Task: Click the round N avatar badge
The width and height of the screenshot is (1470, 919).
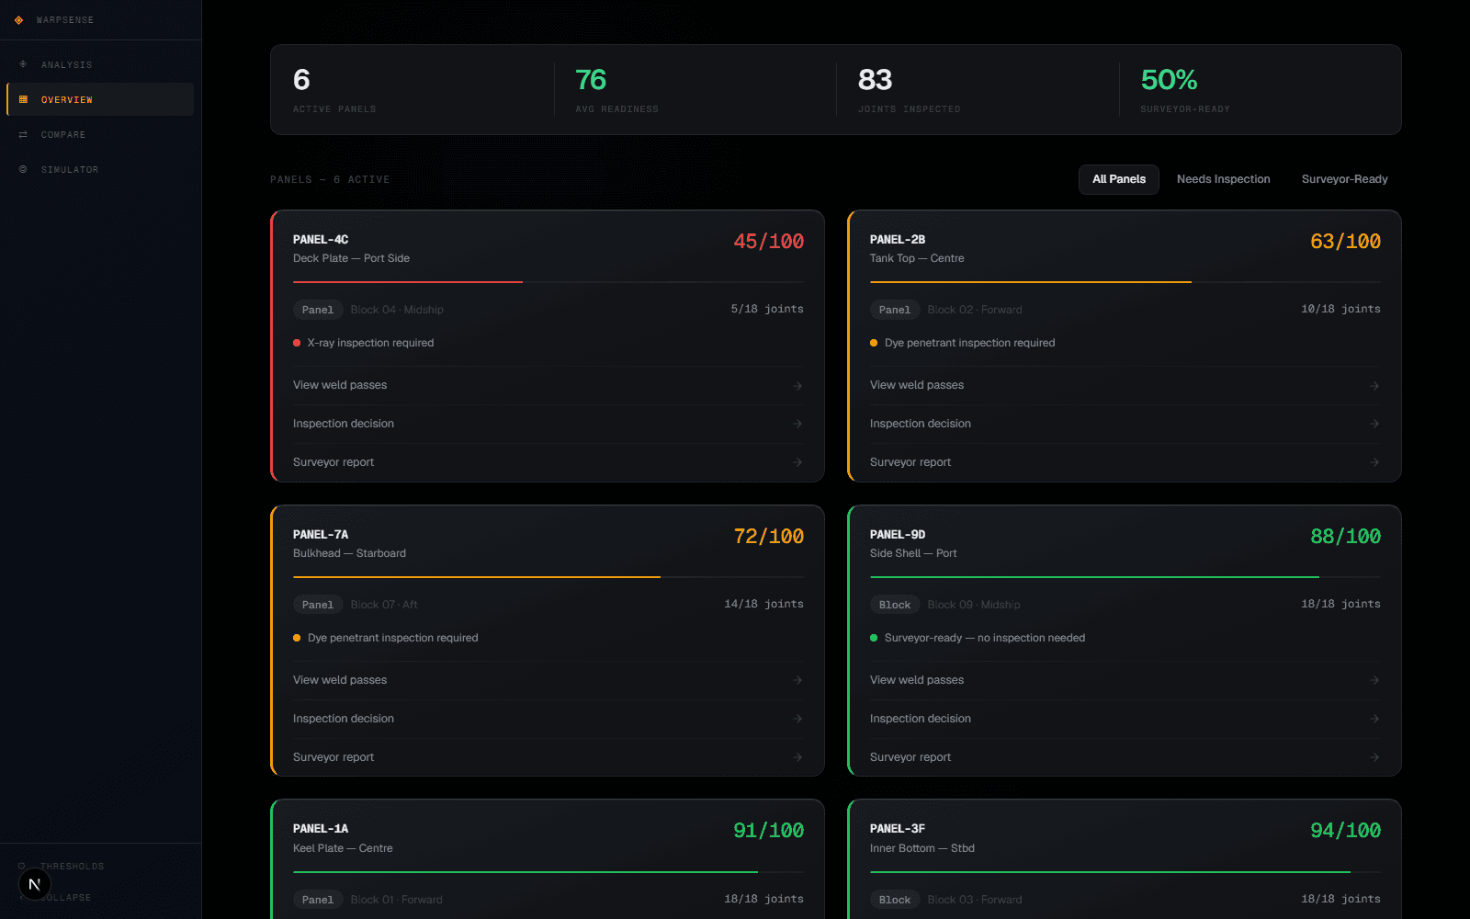Action: point(35,884)
